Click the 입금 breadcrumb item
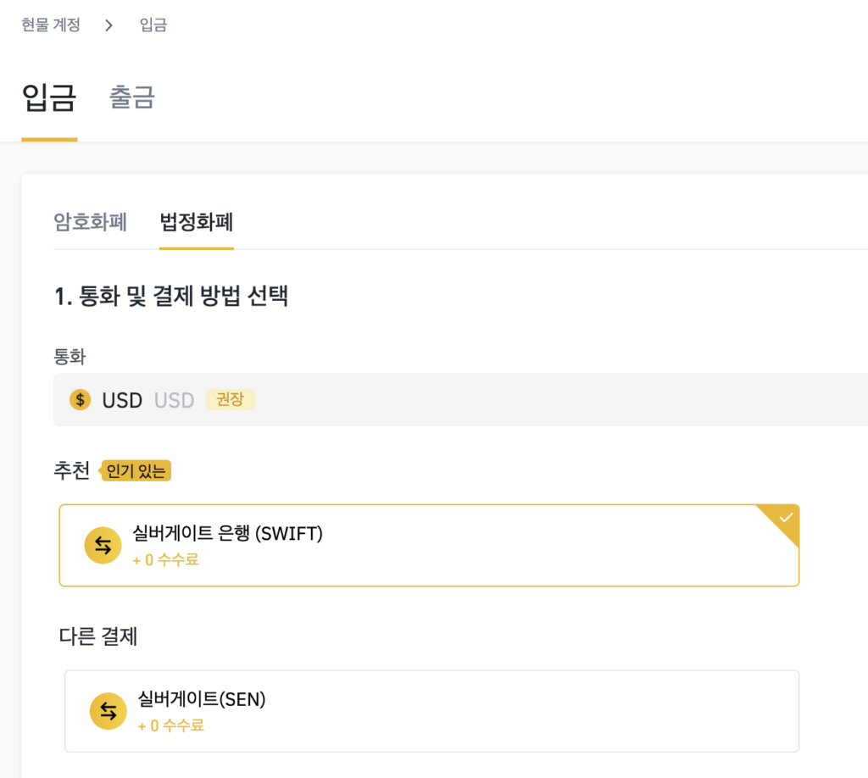Image resolution: width=868 pixels, height=778 pixels. click(153, 25)
